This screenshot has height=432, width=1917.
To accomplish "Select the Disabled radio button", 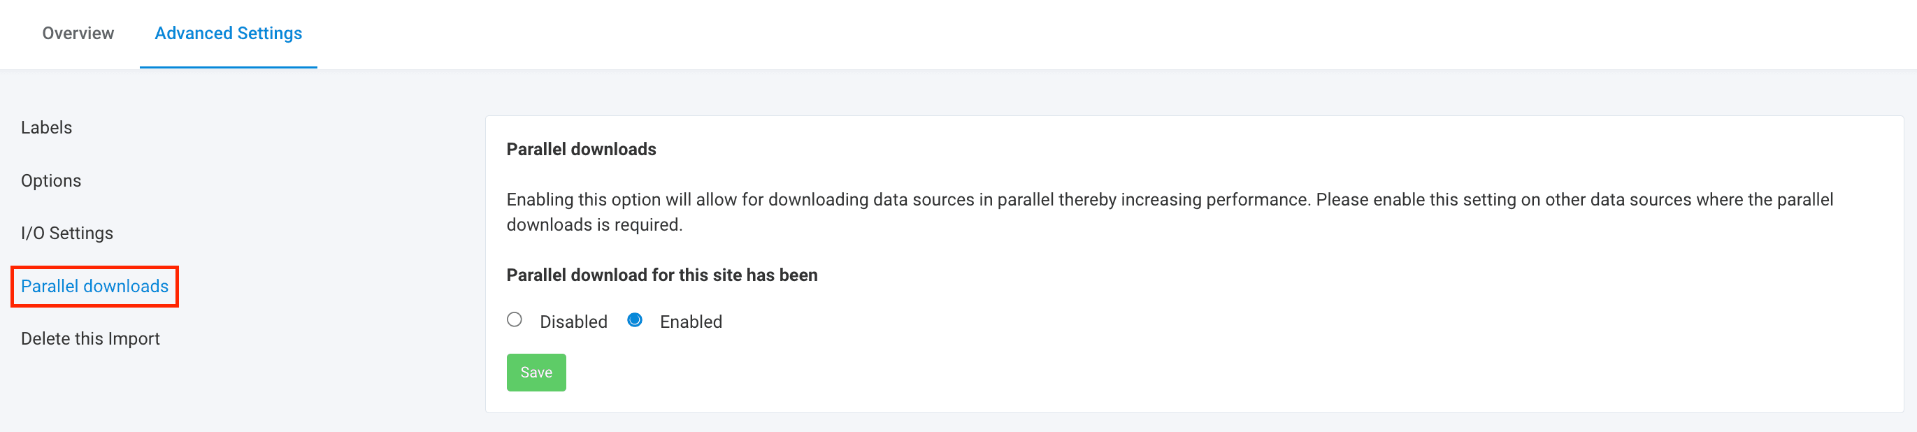I will pyautogui.click(x=515, y=319).
